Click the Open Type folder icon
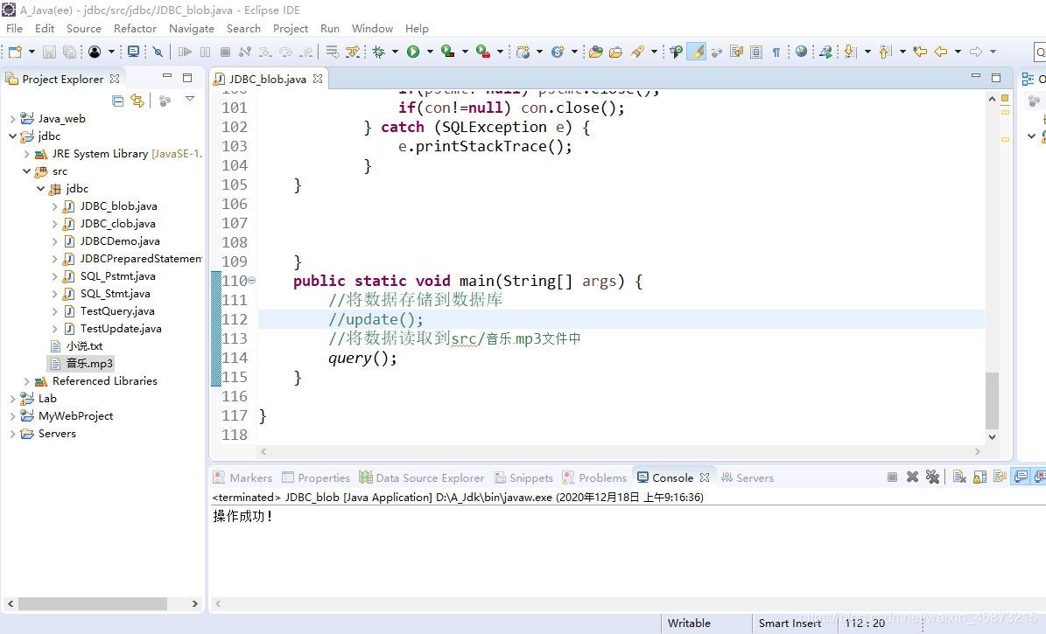 [x=596, y=52]
